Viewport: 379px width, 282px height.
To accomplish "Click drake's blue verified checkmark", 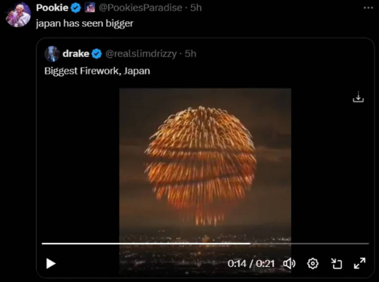I will pyautogui.click(x=97, y=54).
